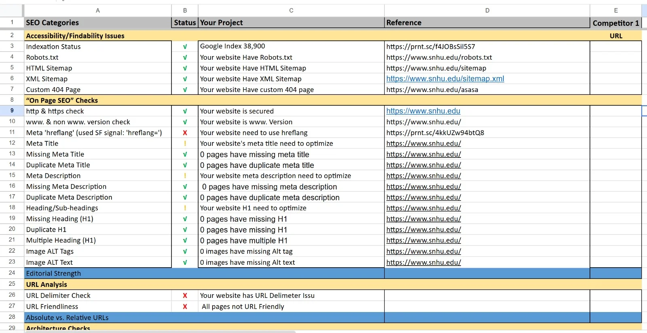Viewport: 647px width, 333px height.
Task: Select the 'URL Delimiter Check' cell
Action: [x=97, y=295]
